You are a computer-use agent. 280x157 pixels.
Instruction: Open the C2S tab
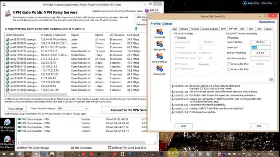pyautogui.click(x=242, y=29)
